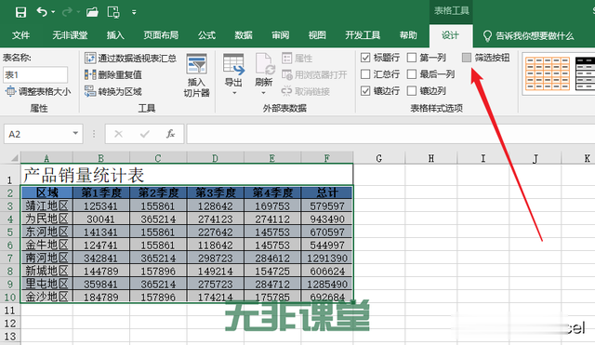
Task: Enable the 最后一列 checkbox
Action: tap(412, 74)
